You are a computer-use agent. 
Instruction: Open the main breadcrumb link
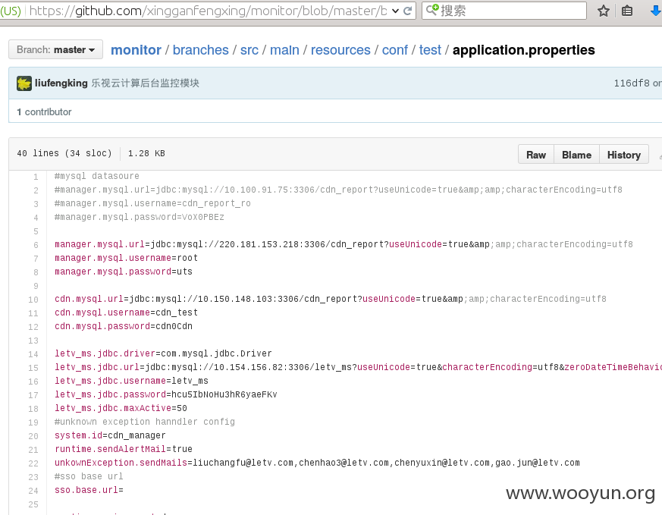click(x=284, y=50)
